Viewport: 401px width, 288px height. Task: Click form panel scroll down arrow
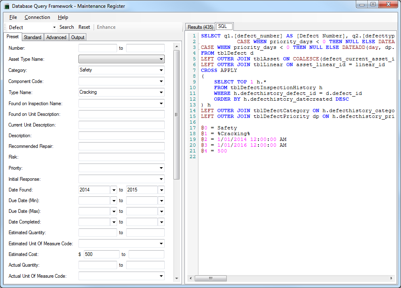click(176, 278)
